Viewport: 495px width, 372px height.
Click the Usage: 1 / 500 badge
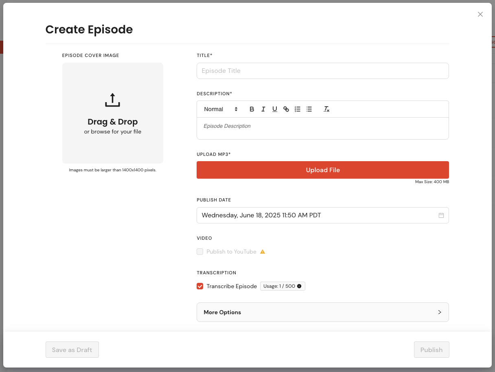pyautogui.click(x=283, y=286)
